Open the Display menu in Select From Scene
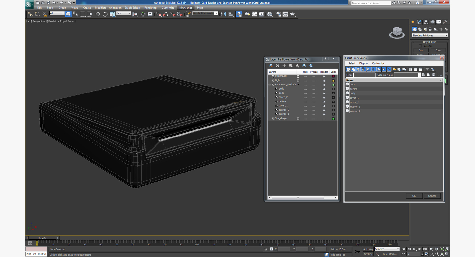 364,63
